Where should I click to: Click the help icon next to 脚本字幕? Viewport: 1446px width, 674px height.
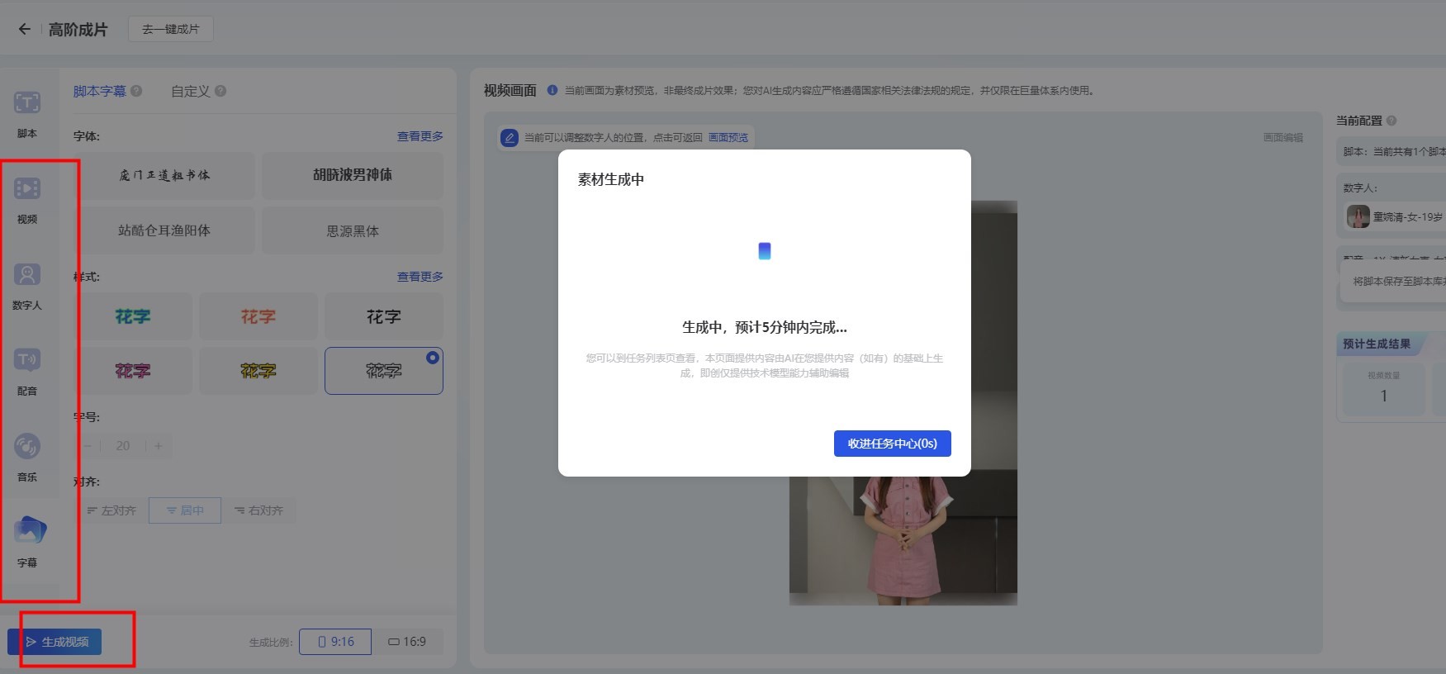[137, 92]
